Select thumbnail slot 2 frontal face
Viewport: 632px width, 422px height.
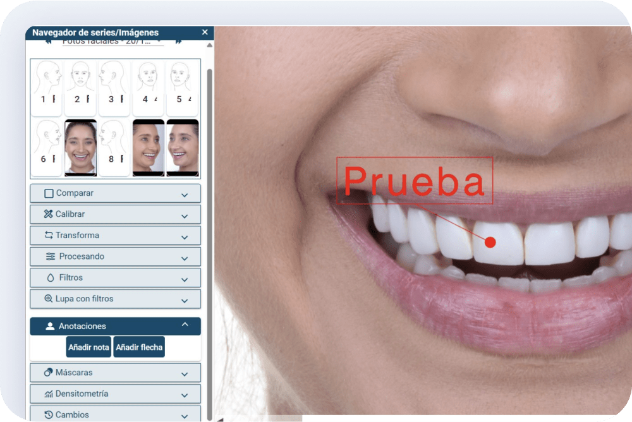click(81, 87)
